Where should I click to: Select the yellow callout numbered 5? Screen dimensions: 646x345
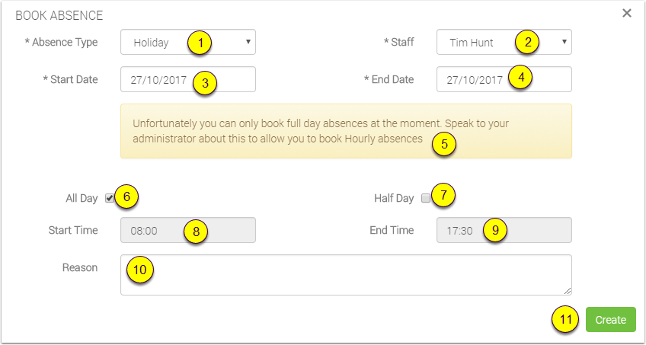point(443,144)
